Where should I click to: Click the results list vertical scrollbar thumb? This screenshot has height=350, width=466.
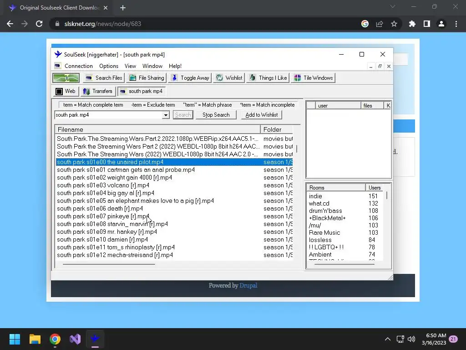(x=297, y=148)
